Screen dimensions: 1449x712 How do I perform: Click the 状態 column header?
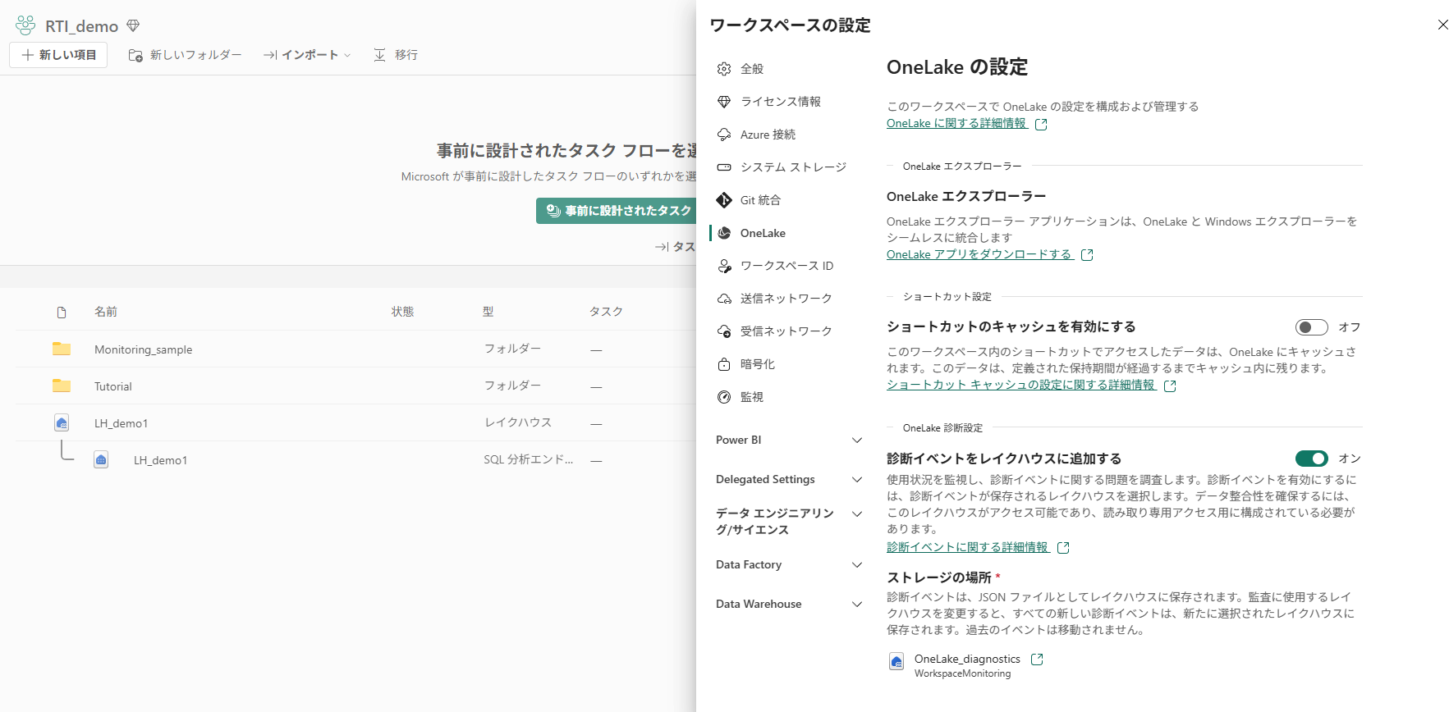point(403,312)
